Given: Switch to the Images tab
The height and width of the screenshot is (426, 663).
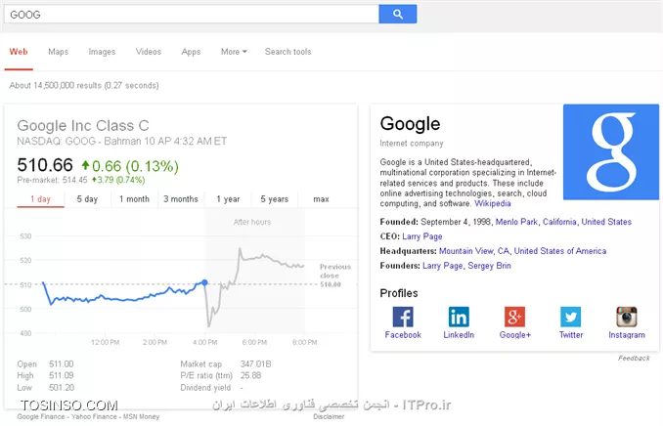Looking at the screenshot, I should 102,52.
